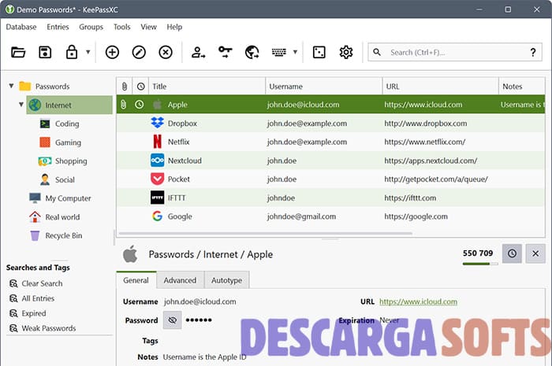The height and width of the screenshot is (366, 552).
Task: Show All Entries saved search
Action: [x=32, y=298]
